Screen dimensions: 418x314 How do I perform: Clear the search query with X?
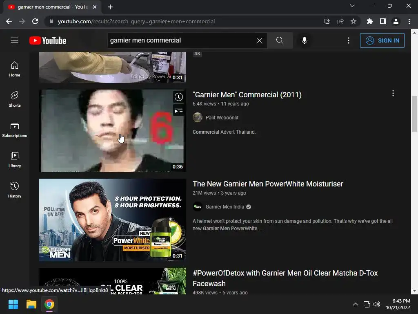[x=259, y=40]
